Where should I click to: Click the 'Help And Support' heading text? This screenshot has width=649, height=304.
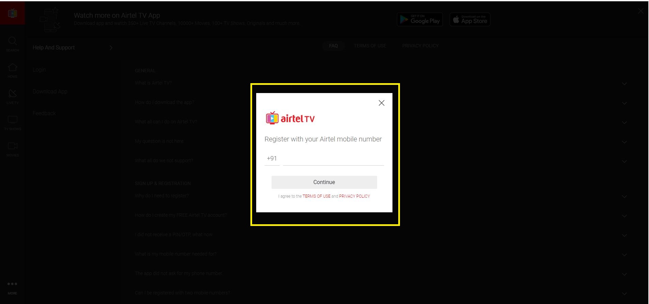(54, 48)
